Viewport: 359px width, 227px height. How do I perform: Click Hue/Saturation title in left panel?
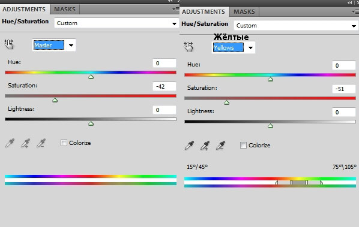(x=25, y=22)
